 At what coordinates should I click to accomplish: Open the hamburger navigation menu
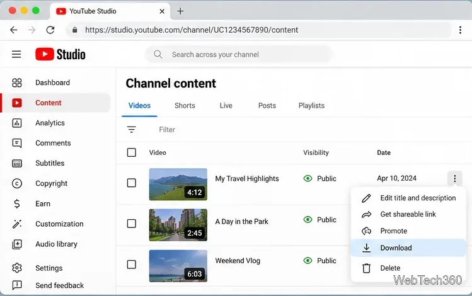click(16, 54)
